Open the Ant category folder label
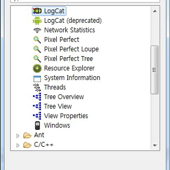Image resolution: width=170 pixels, height=170 pixels. (39, 135)
